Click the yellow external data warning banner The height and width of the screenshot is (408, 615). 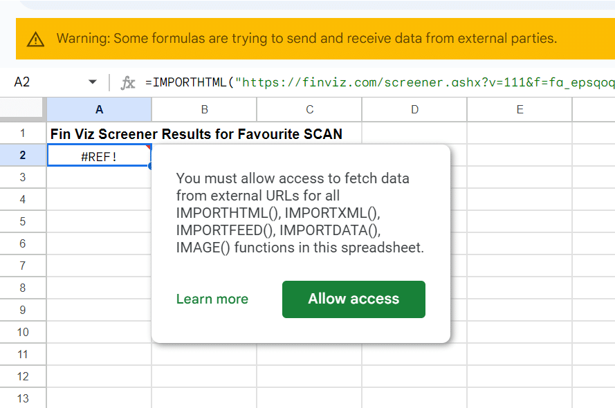click(311, 39)
